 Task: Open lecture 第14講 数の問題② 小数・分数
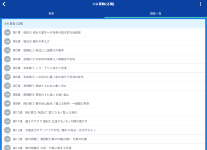(x=103, y=147)
